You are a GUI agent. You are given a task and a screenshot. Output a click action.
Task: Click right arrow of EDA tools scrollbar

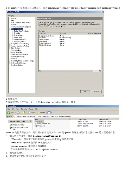(x=100, y=71)
